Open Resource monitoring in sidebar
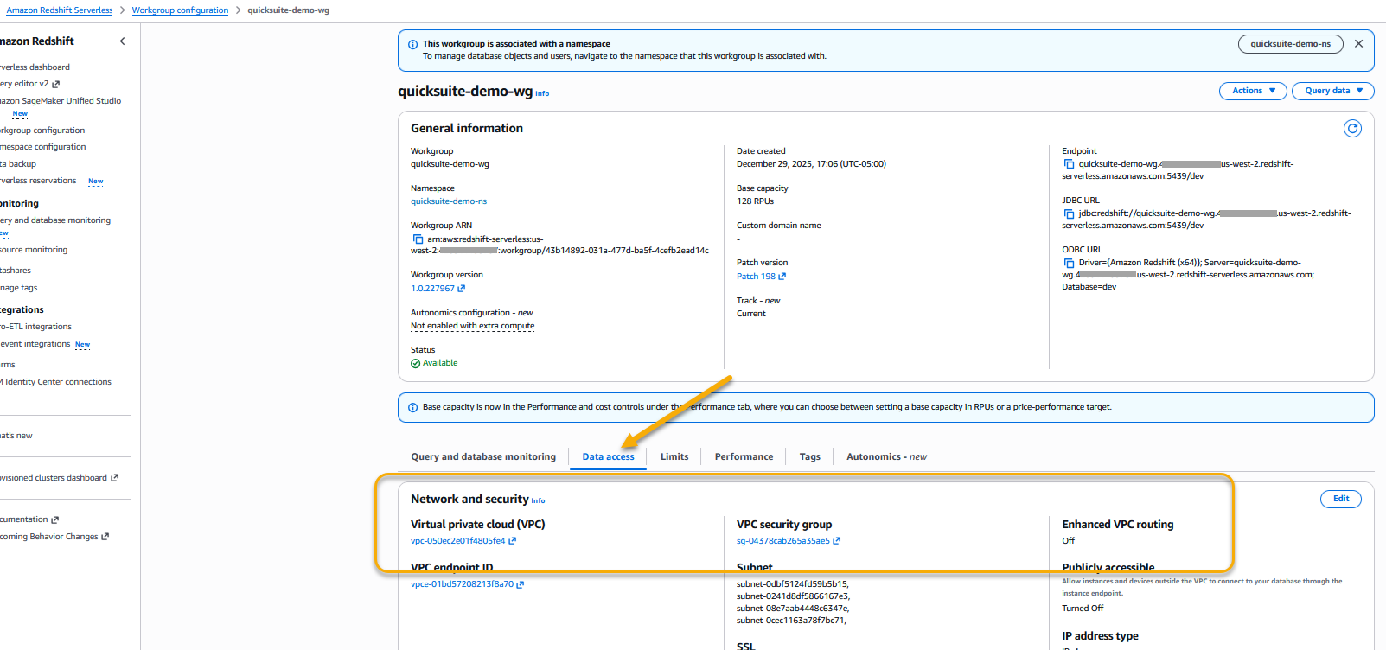Viewport: 1386px width, 650px height. 34,250
